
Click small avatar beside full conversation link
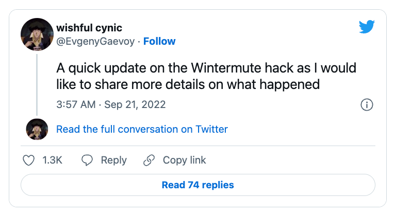coord(37,129)
